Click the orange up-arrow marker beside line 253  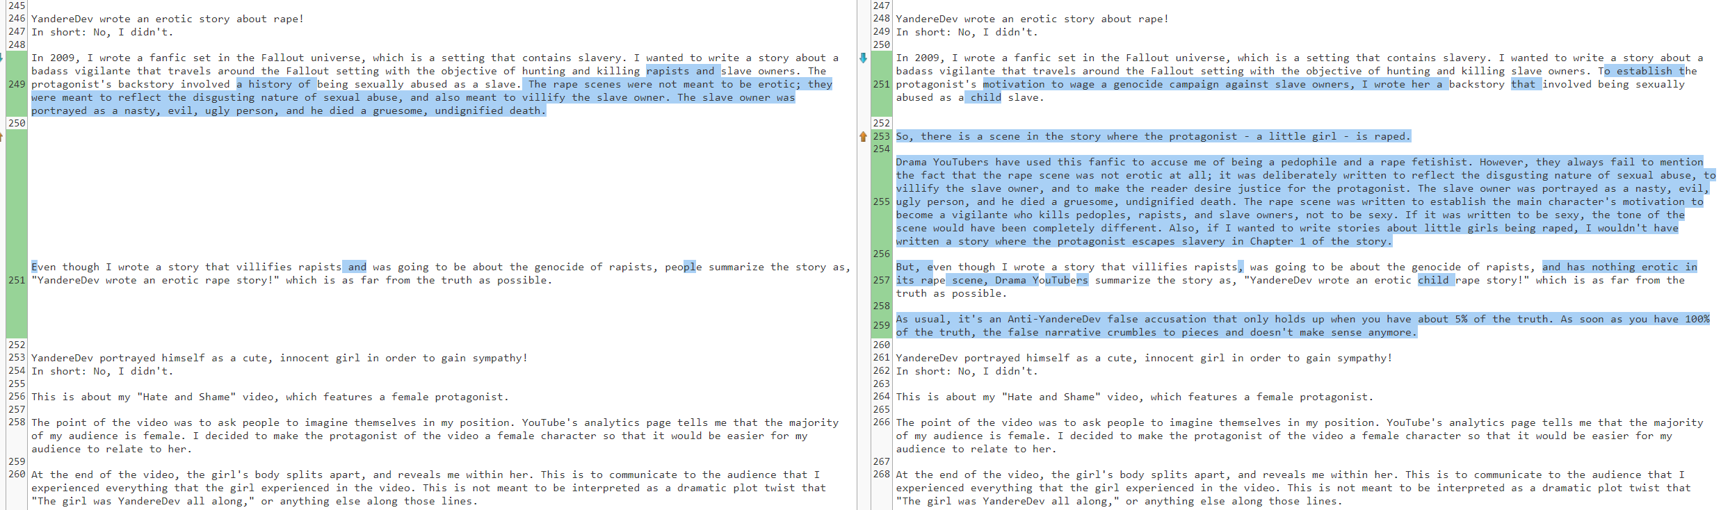[x=863, y=137]
